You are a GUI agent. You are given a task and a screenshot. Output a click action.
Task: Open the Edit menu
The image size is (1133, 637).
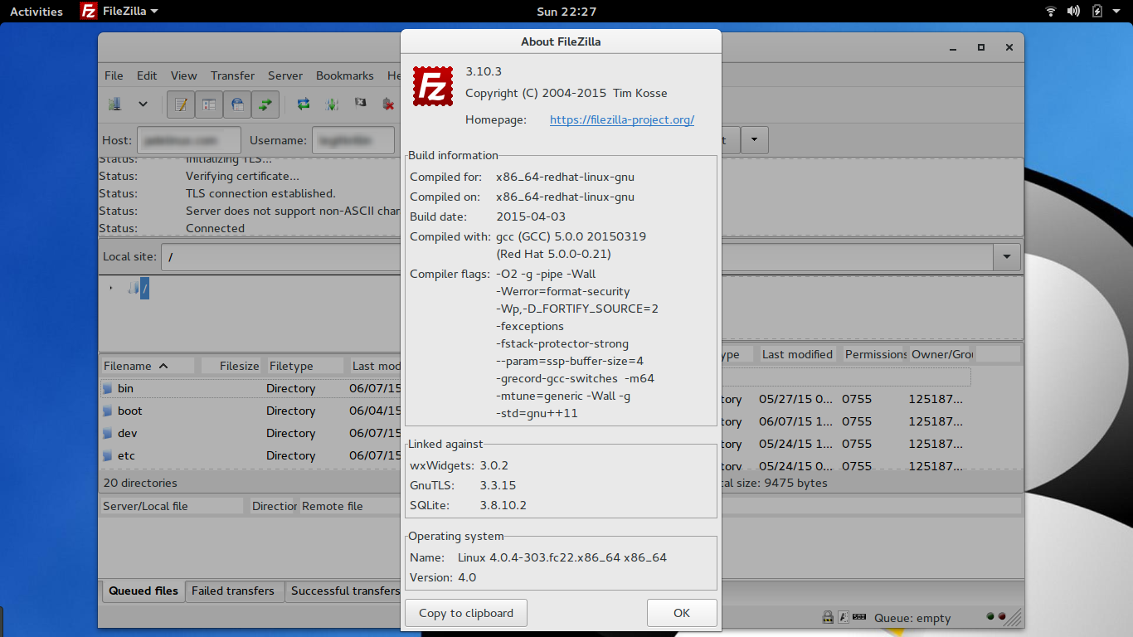[x=147, y=75]
